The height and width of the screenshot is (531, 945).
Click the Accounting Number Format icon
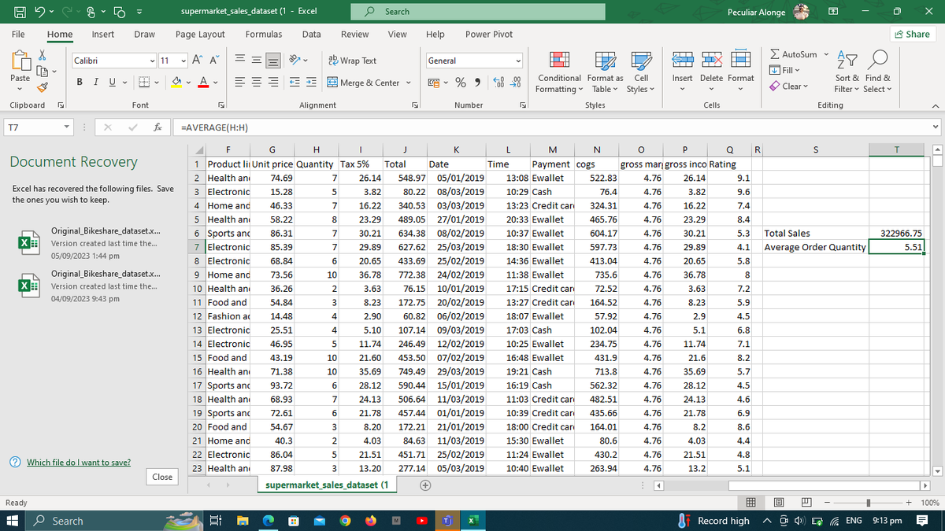(x=435, y=83)
